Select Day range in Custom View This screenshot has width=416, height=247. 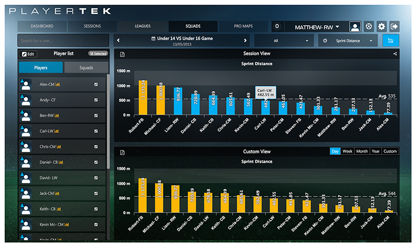[x=335, y=151]
